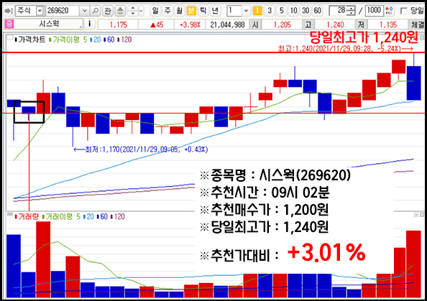Select the 5-minute interval button
427x301 pixels.
(x=281, y=11)
